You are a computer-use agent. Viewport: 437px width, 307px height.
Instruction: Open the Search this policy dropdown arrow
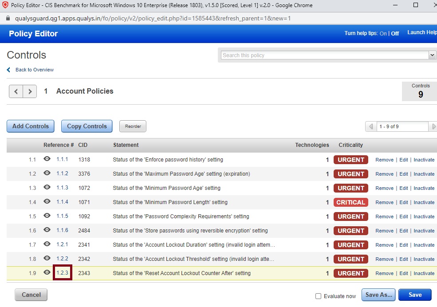[x=432, y=55]
